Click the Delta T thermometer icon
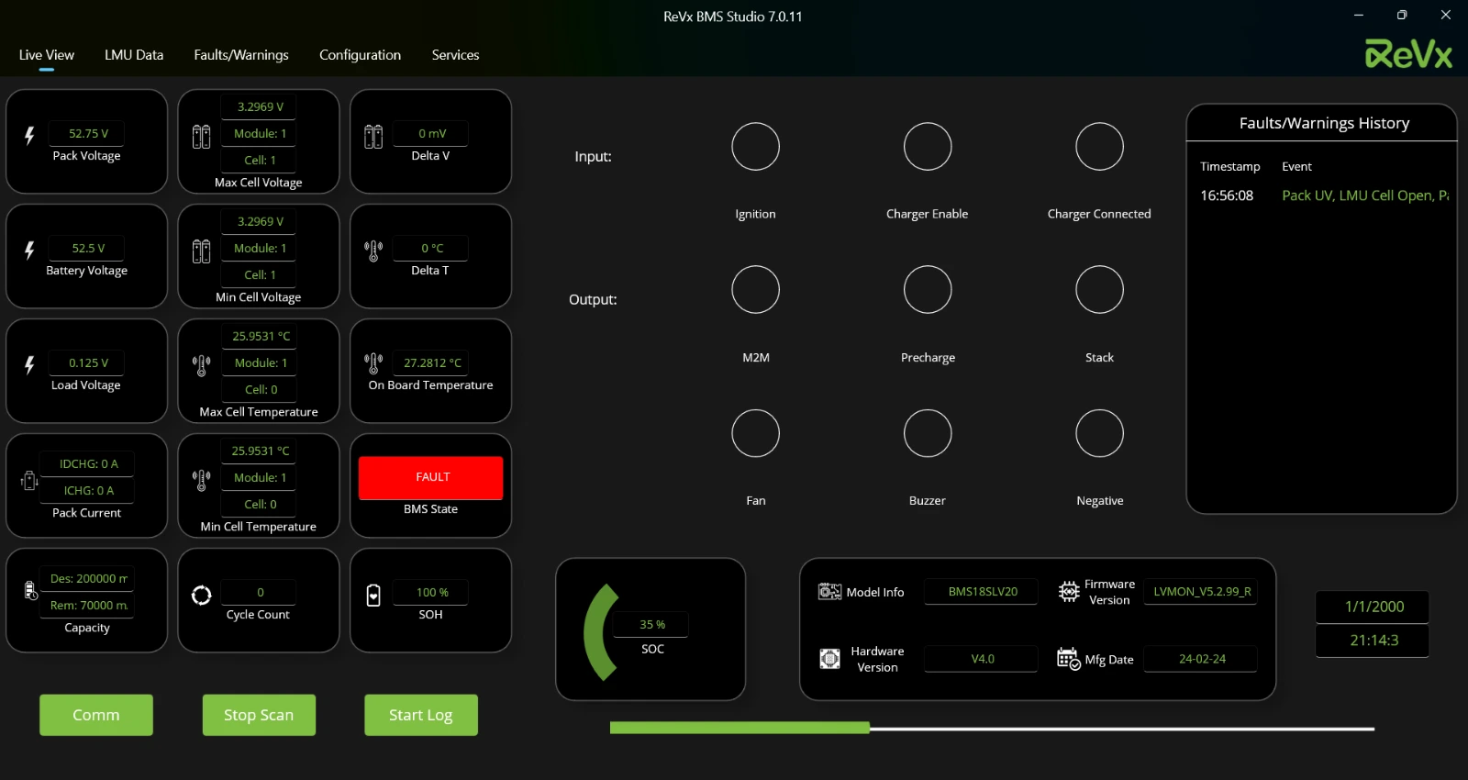1468x780 pixels. click(373, 251)
